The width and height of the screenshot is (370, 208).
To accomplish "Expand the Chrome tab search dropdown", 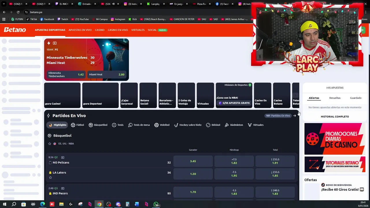I will [x=4, y=4].
